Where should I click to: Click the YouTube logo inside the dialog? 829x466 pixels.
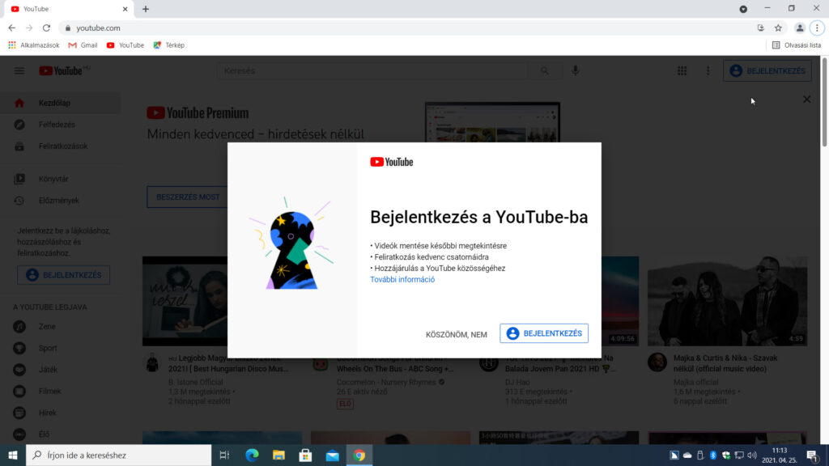[x=391, y=162]
